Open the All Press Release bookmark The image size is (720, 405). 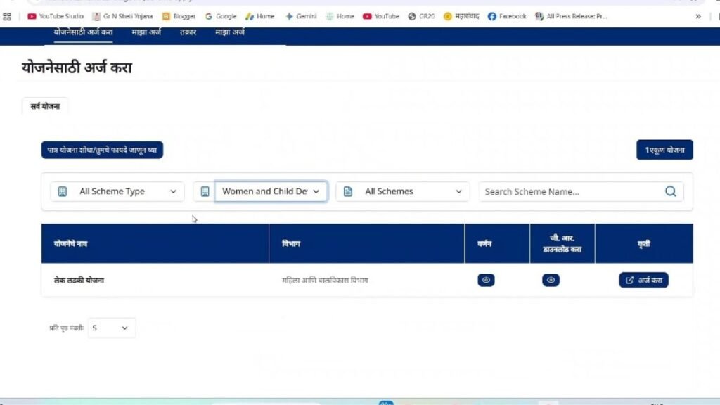tap(571, 17)
